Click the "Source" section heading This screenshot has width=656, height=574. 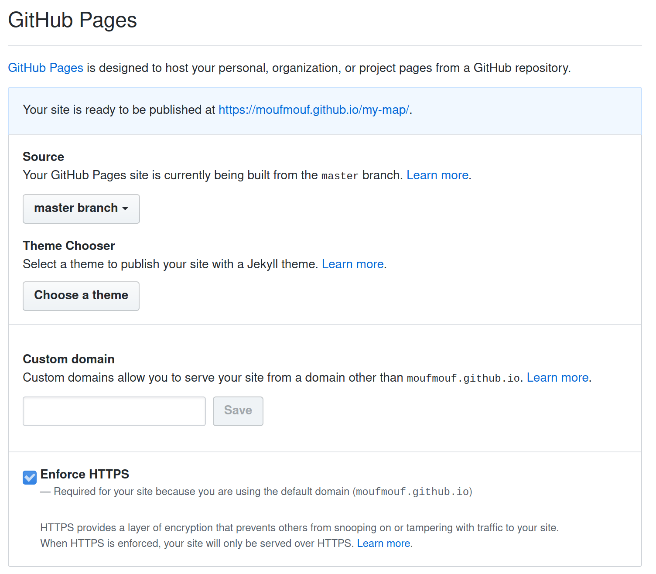[44, 157]
